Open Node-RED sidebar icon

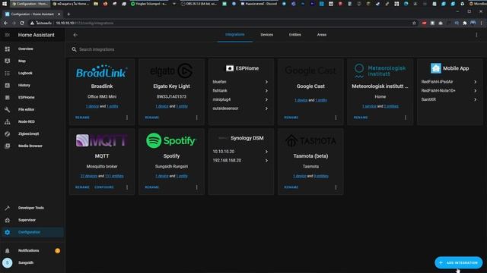(7, 121)
